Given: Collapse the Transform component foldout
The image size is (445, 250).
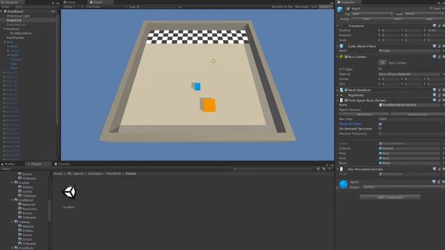Looking at the screenshot, I should (x=338, y=26).
